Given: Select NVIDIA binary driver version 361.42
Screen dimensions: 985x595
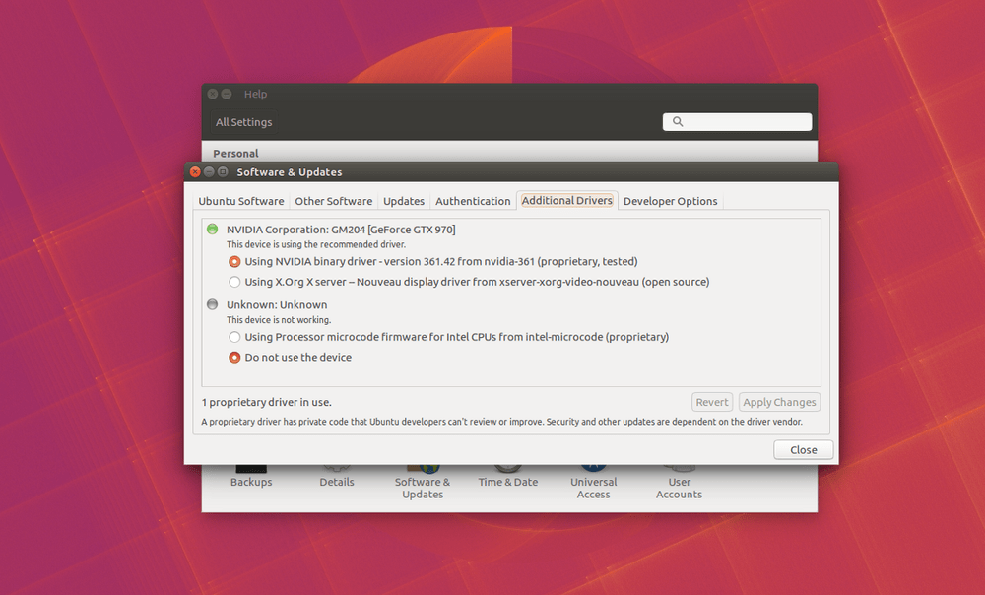Looking at the screenshot, I should 234,262.
